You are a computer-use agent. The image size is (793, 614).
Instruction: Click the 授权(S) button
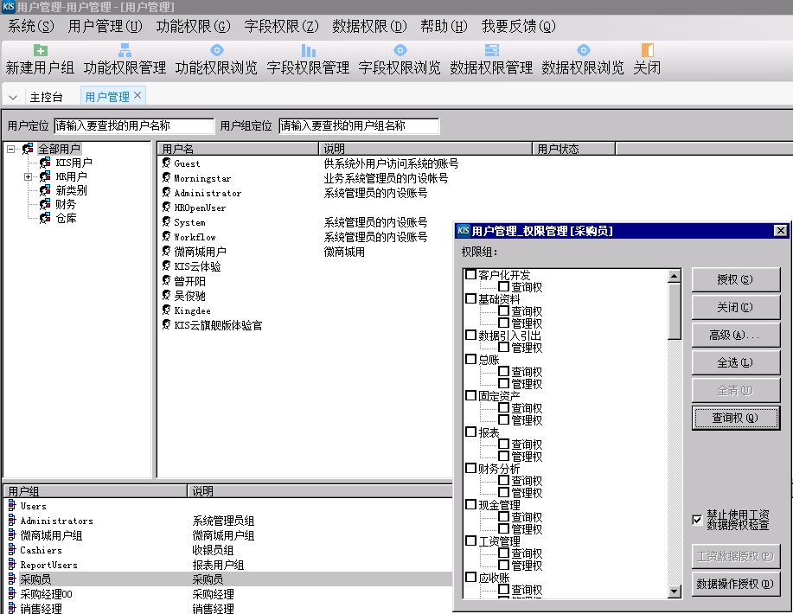coord(735,279)
